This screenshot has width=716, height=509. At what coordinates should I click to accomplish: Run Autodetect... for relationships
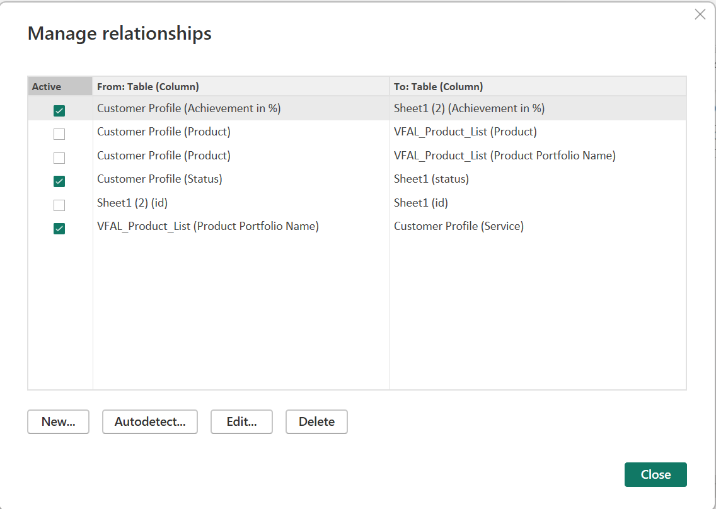point(150,421)
